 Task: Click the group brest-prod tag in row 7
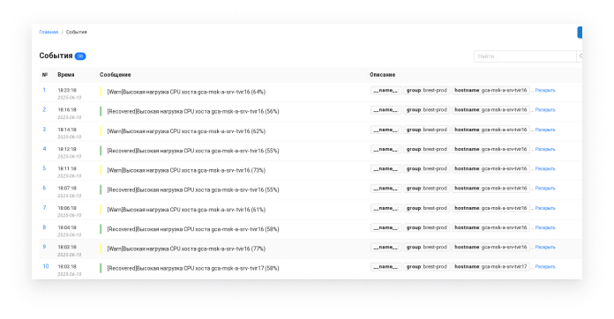[426, 208]
